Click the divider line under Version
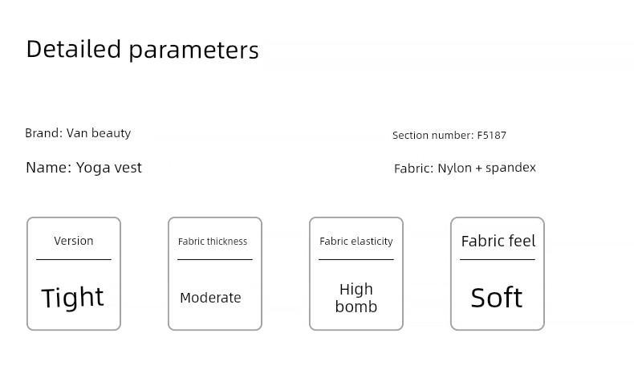This screenshot has width=634, height=374. coord(74,259)
